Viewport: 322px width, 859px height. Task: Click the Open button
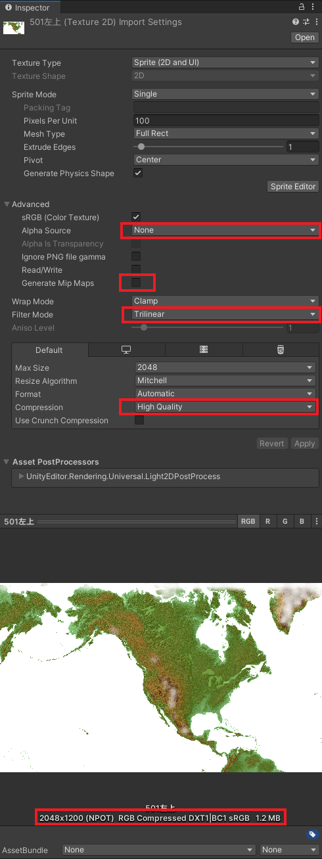(305, 37)
